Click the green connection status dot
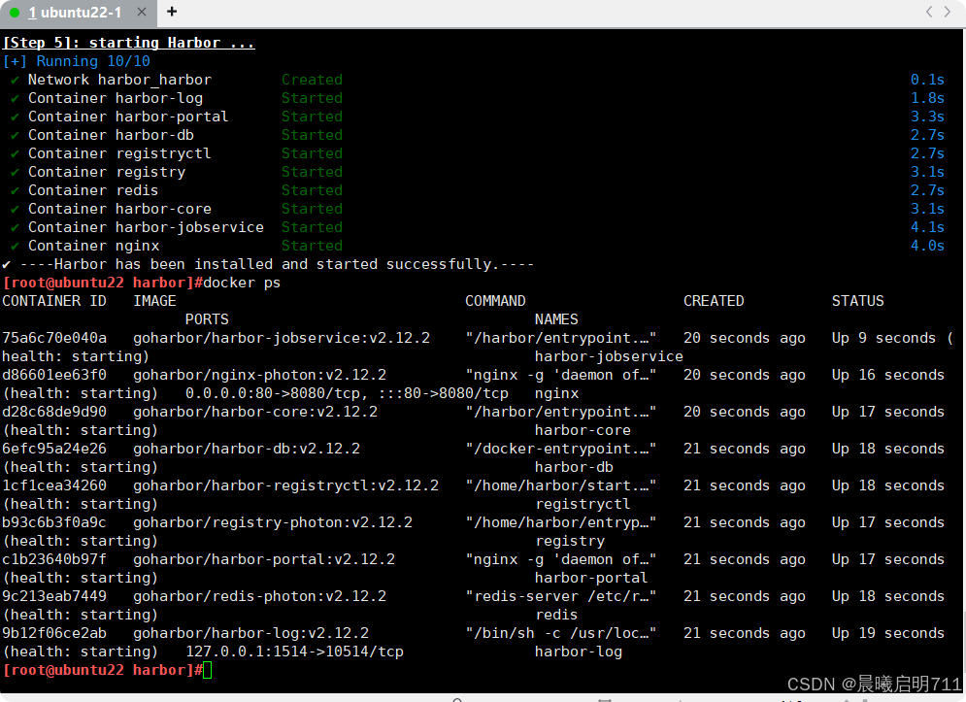Screen dimensions: 966x702 pyautogui.click(x=15, y=13)
